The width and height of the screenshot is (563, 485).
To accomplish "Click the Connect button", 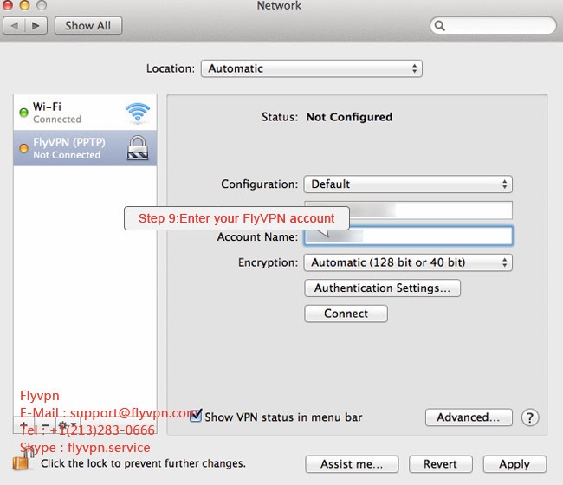I will coord(346,314).
